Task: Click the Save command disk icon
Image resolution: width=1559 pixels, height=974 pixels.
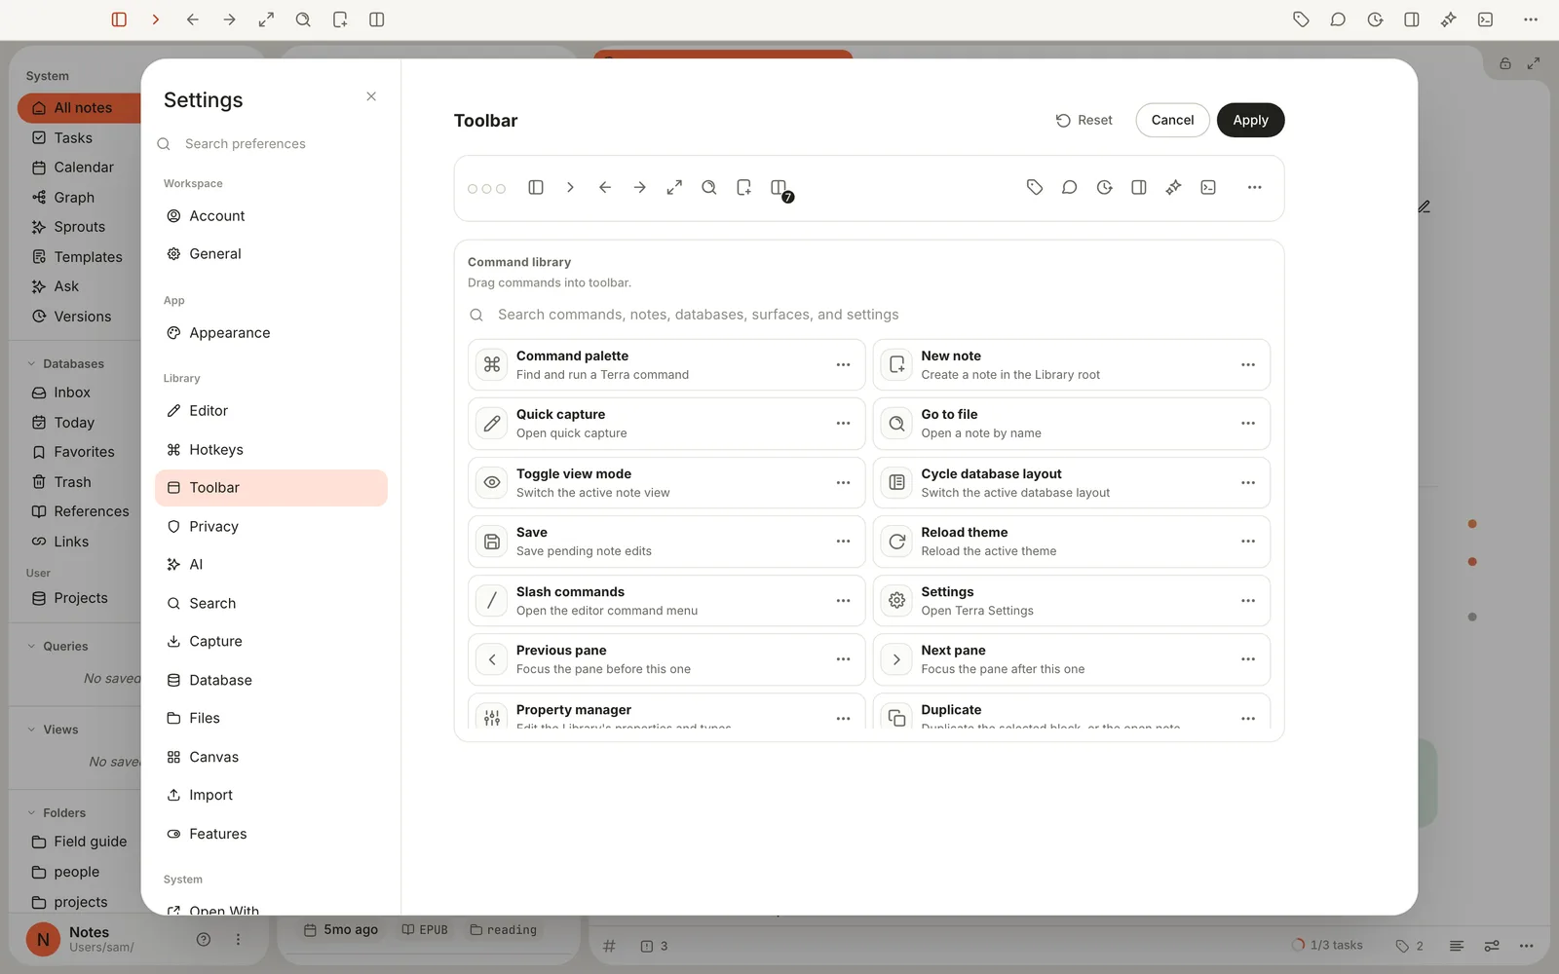Action: click(x=492, y=542)
